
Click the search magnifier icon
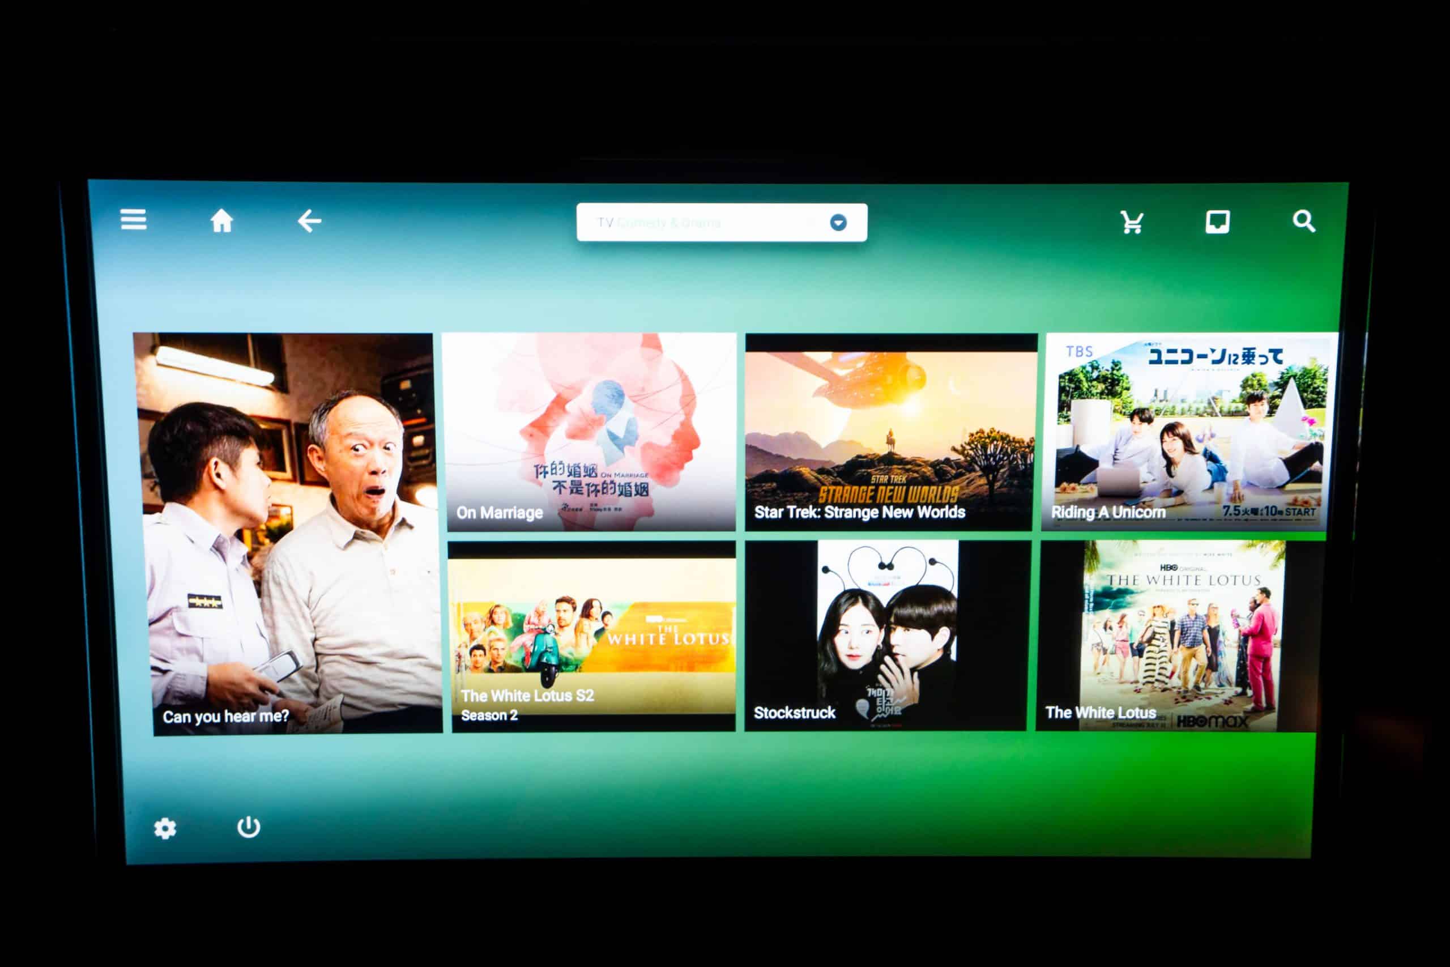[1303, 221]
